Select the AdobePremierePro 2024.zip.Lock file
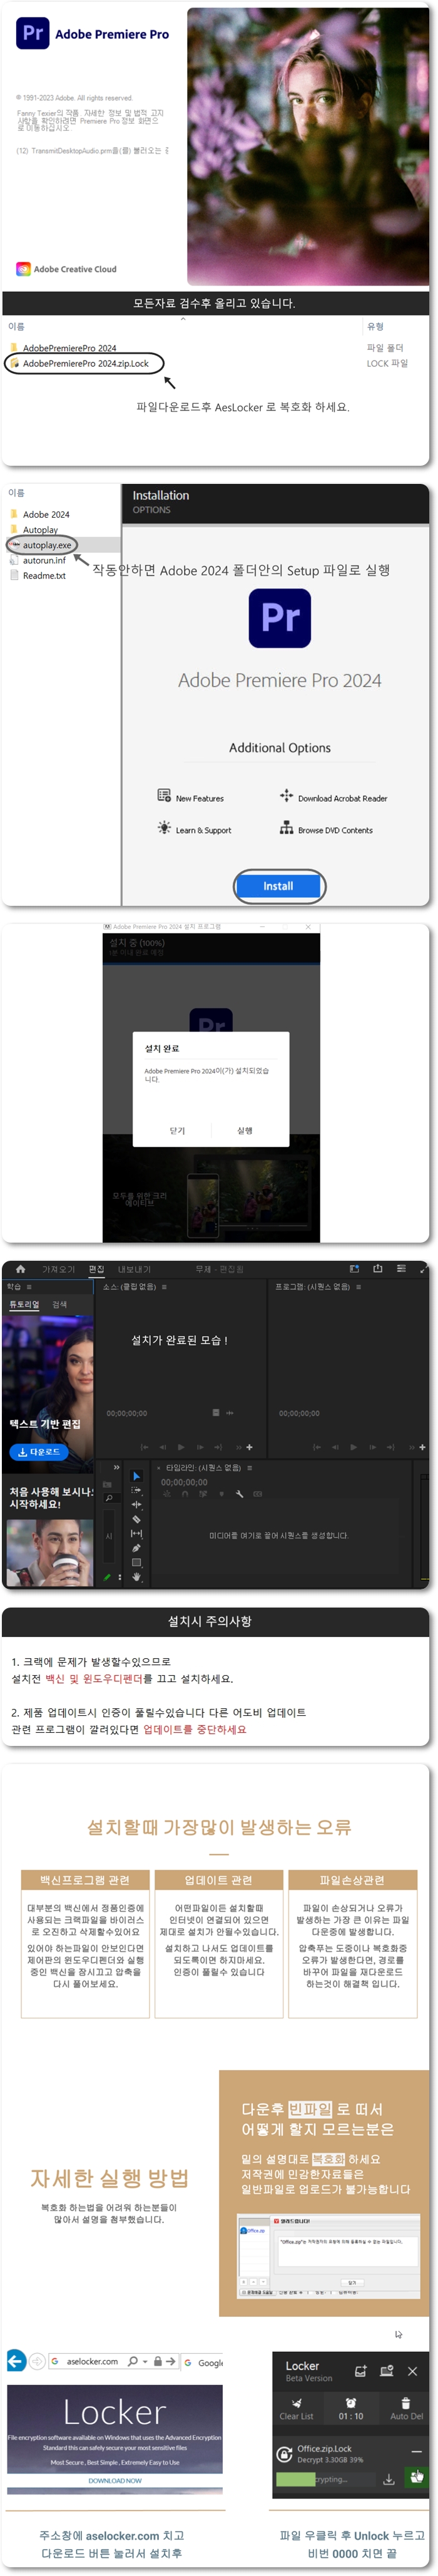The height and width of the screenshot is (2576, 438). point(85,363)
